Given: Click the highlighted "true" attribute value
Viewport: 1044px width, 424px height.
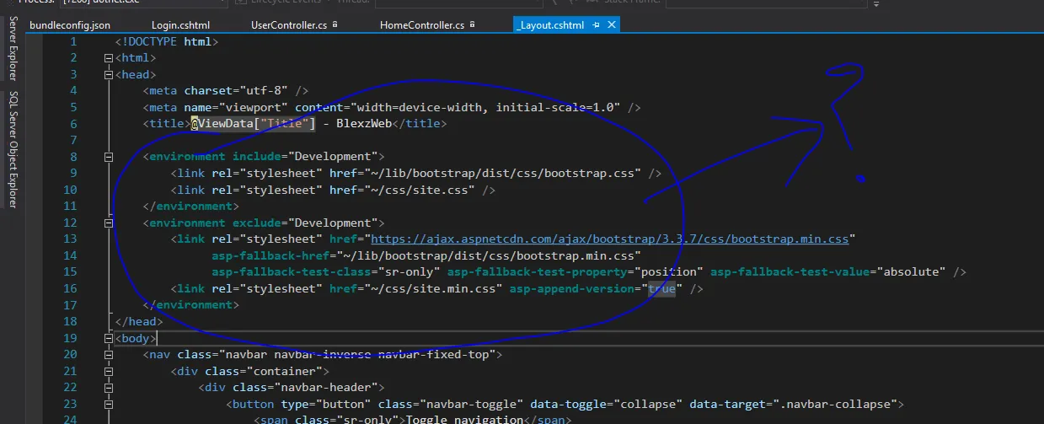Looking at the screenshot, I should coord(661,289).
